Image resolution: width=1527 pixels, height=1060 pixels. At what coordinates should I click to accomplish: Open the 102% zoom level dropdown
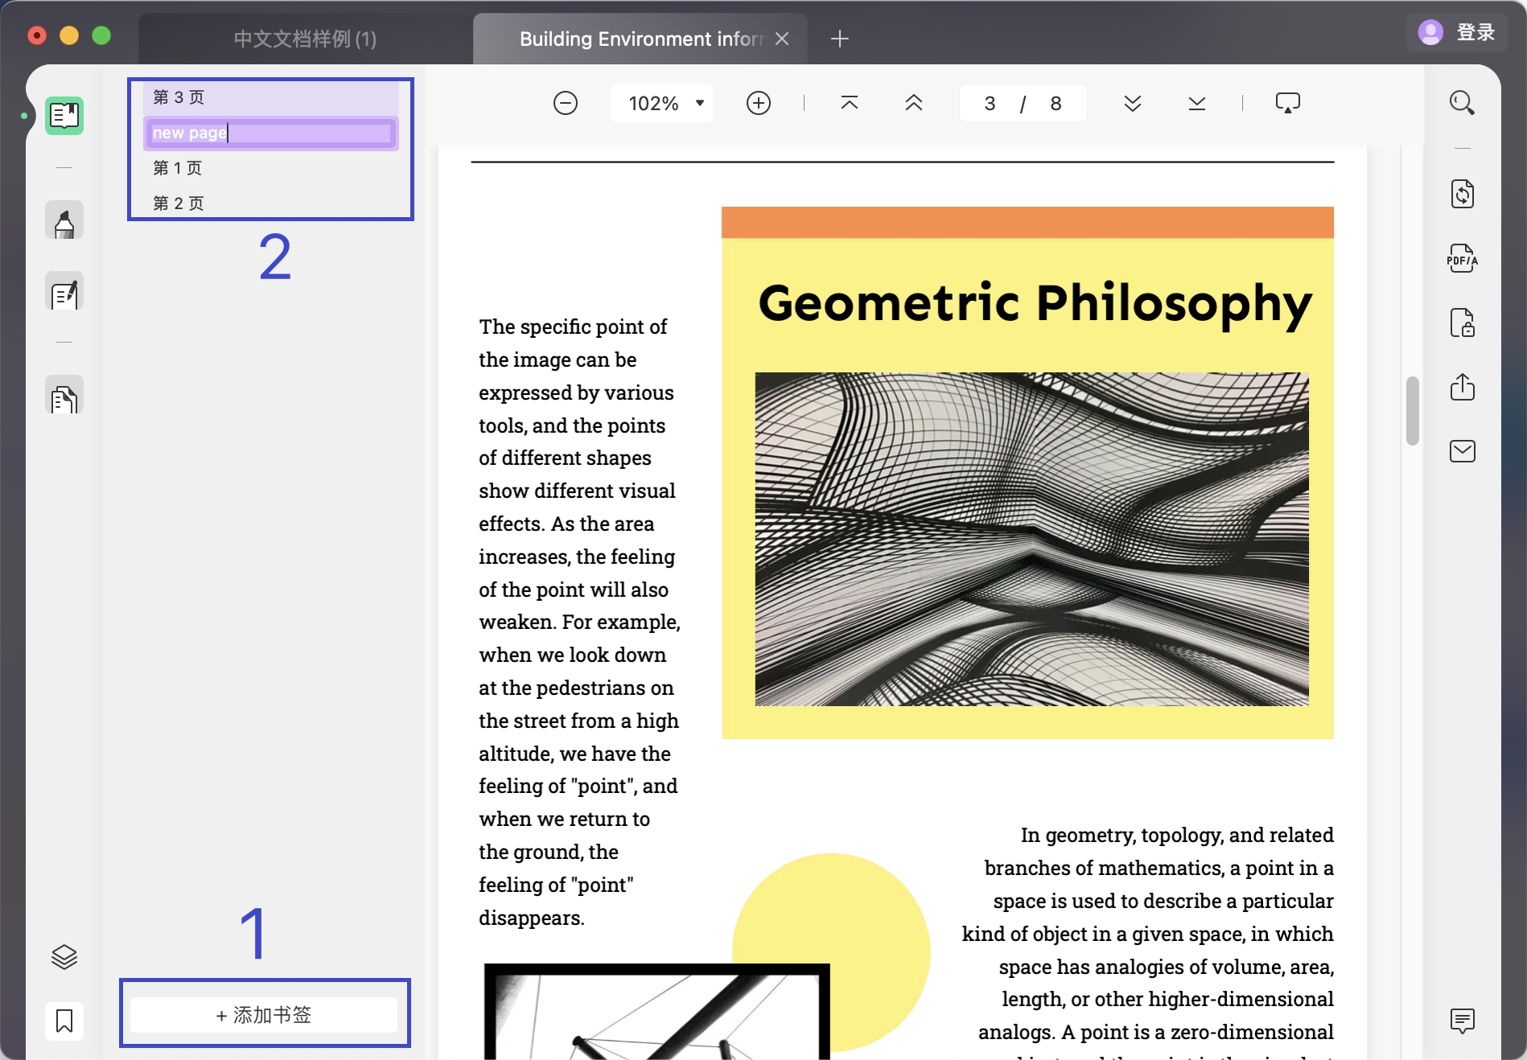tap(662, 103)
